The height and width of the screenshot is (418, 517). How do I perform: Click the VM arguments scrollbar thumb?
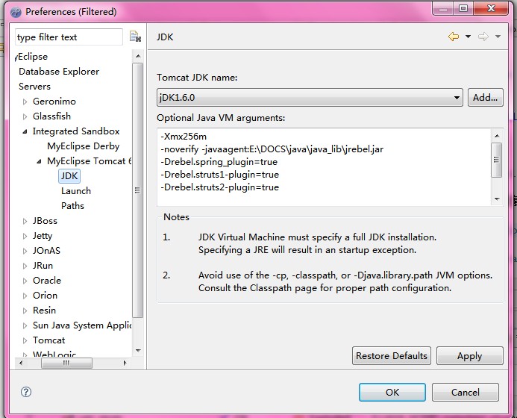point(497,160)
